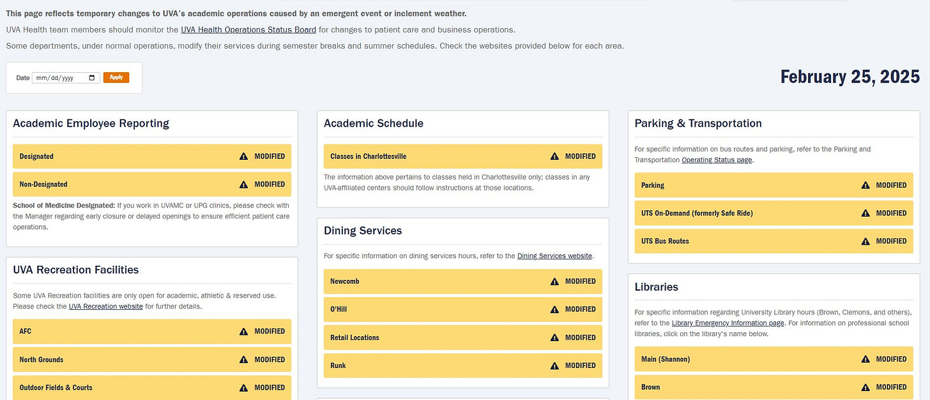Screen dimensions: 930x400
Task: Expand the UTS Bus Routes row
Action: 774,241
